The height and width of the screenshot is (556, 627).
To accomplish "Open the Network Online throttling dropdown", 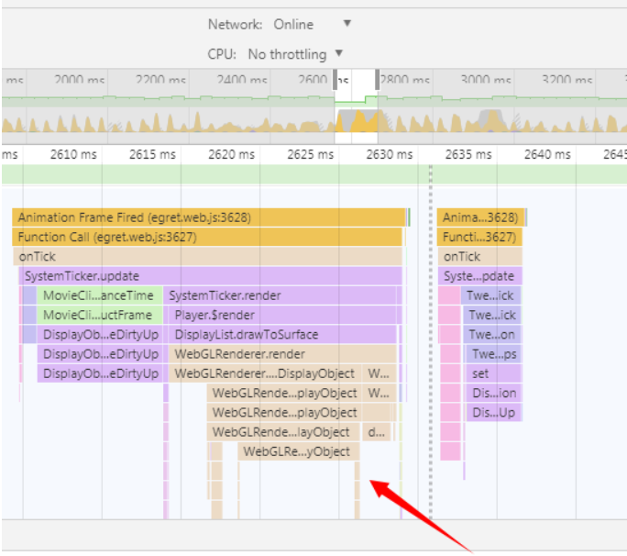I will pos(312,24).
